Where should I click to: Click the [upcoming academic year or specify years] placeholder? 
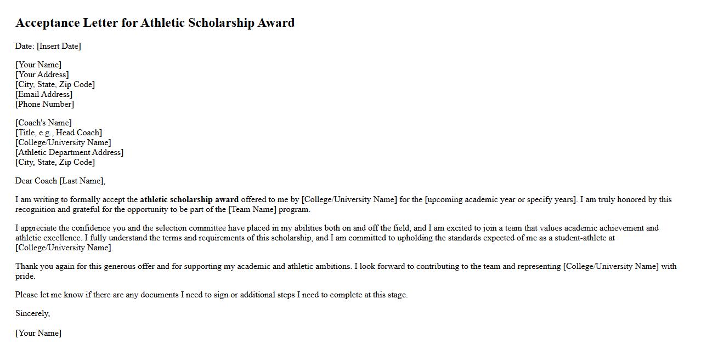click(x=500, y=199)
